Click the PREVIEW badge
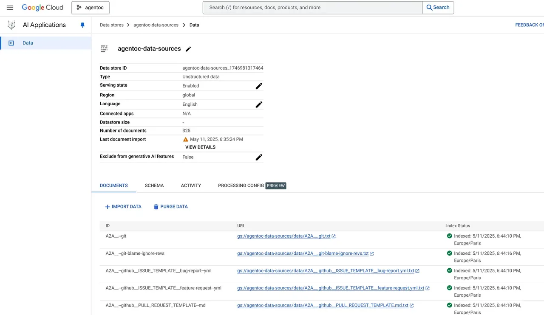This screenshot has height=315, width=544. [x=276, y=186]
